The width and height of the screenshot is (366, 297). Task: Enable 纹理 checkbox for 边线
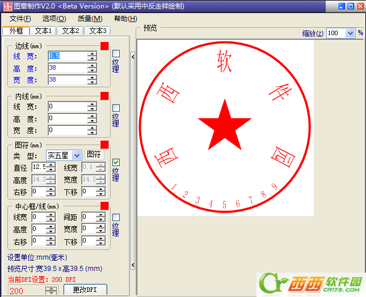coord(116,54)
